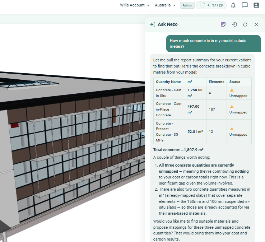
Task: Open the chat feedback icon
Action: tap(245, 5)
